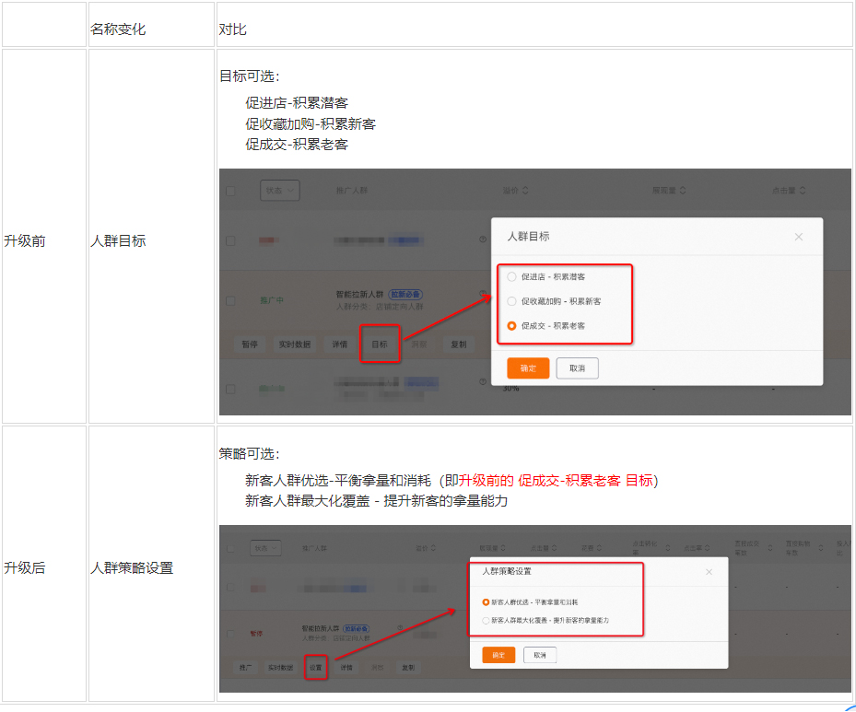Click sort icon next to 点击量 in upper table
The width and height of the screenshot is (856, 712).
(803, 191)
